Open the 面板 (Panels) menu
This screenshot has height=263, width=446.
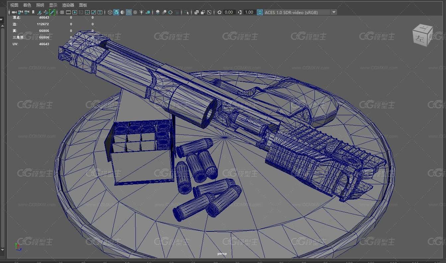[x=83, y=5]
